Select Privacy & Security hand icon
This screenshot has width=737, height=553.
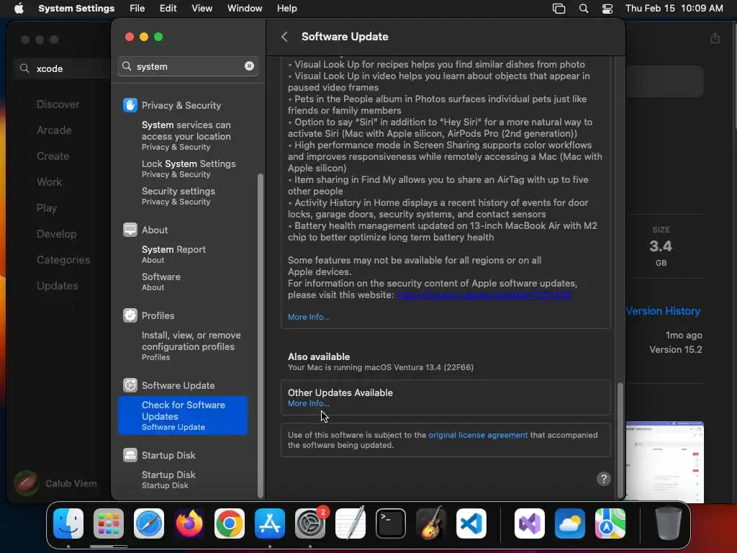[x=130, y=105]
